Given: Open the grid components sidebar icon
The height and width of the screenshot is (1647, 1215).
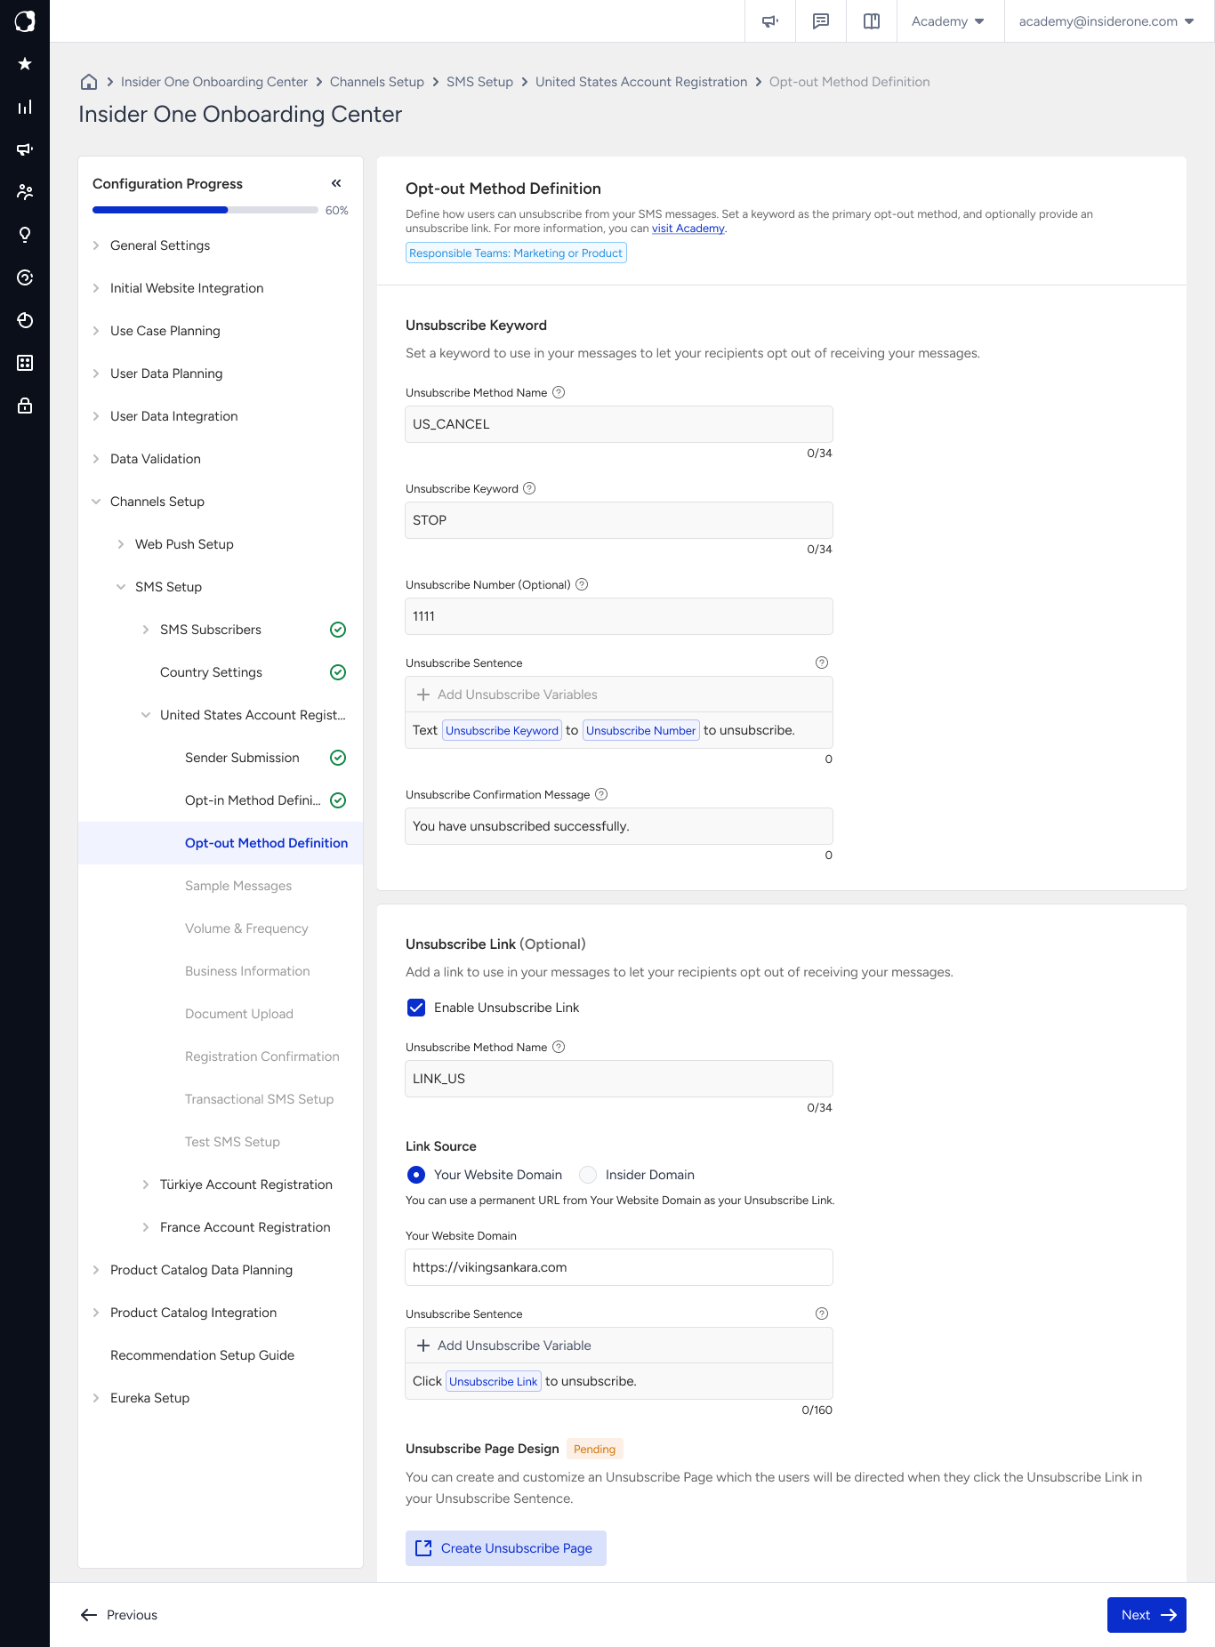Looking at the screenshot, I should pos(25,363).
